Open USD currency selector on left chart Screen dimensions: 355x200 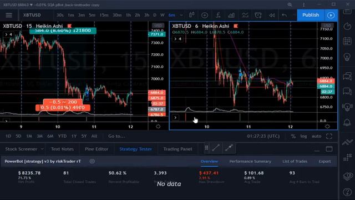point(158,26)
